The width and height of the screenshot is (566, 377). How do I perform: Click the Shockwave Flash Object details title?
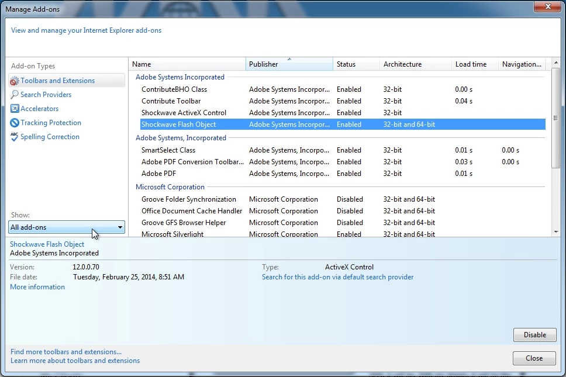click(x=47, y=244)
